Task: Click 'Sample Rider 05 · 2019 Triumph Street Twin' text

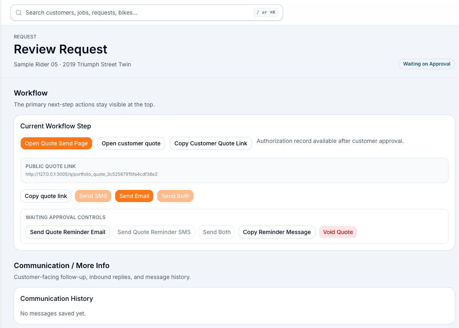Action: pyautogui.click(x=72, y=65)
